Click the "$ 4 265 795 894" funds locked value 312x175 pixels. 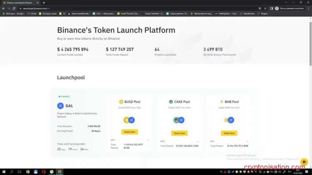73,49
